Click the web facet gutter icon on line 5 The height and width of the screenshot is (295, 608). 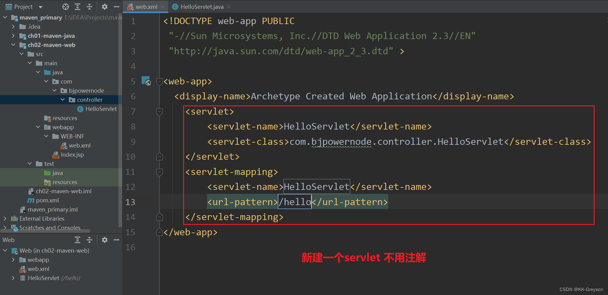click(146, 81)
